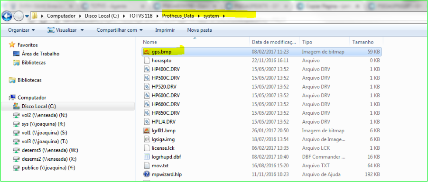Select the logrhupd.dbf file icon
Image resolution: width=428 pixels, height=182 pixels.
point(147,157)
